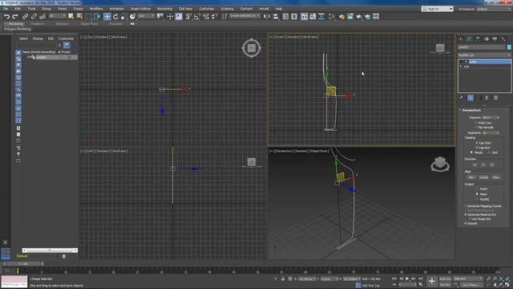
Task: Open the Create tab in command panel
Action: [x=461, y=39]
